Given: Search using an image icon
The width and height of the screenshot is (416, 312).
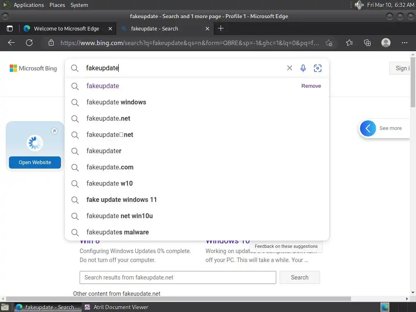Looking at the screenshot, I should [x=318, y=68].
